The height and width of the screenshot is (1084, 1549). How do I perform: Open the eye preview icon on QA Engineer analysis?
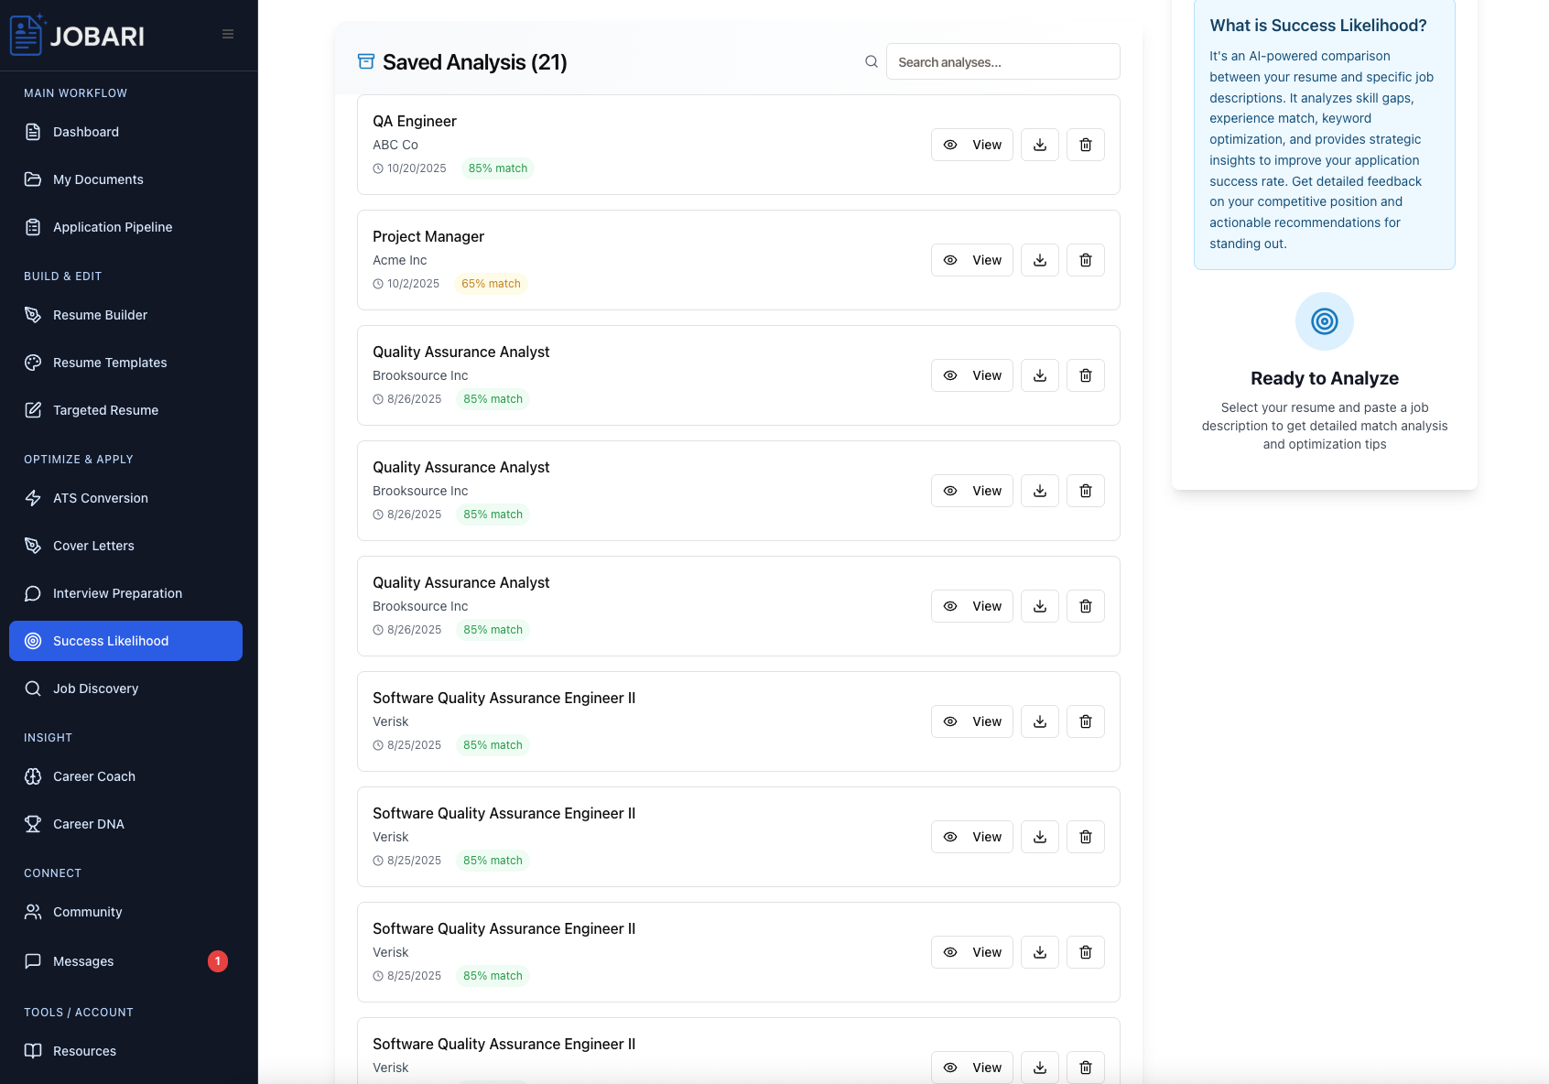[949, 144]
